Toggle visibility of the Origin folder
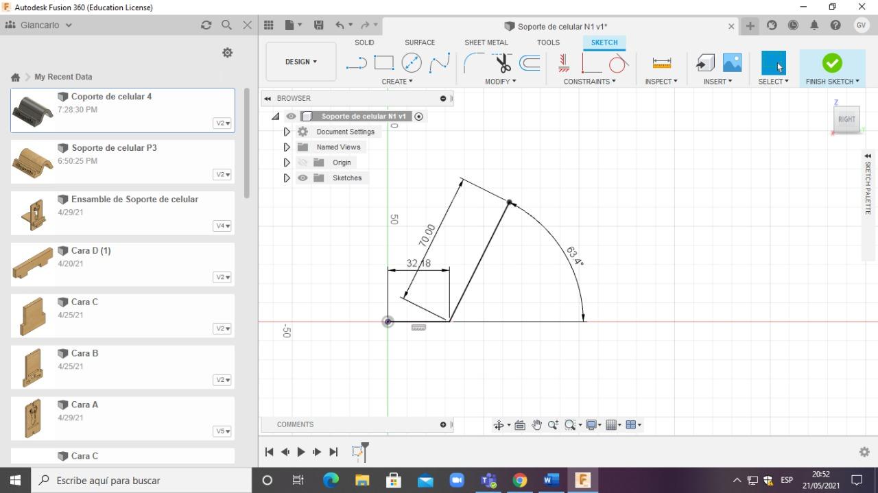The height and width of the screenshot is (493, 878). click(x=302, y=163)
